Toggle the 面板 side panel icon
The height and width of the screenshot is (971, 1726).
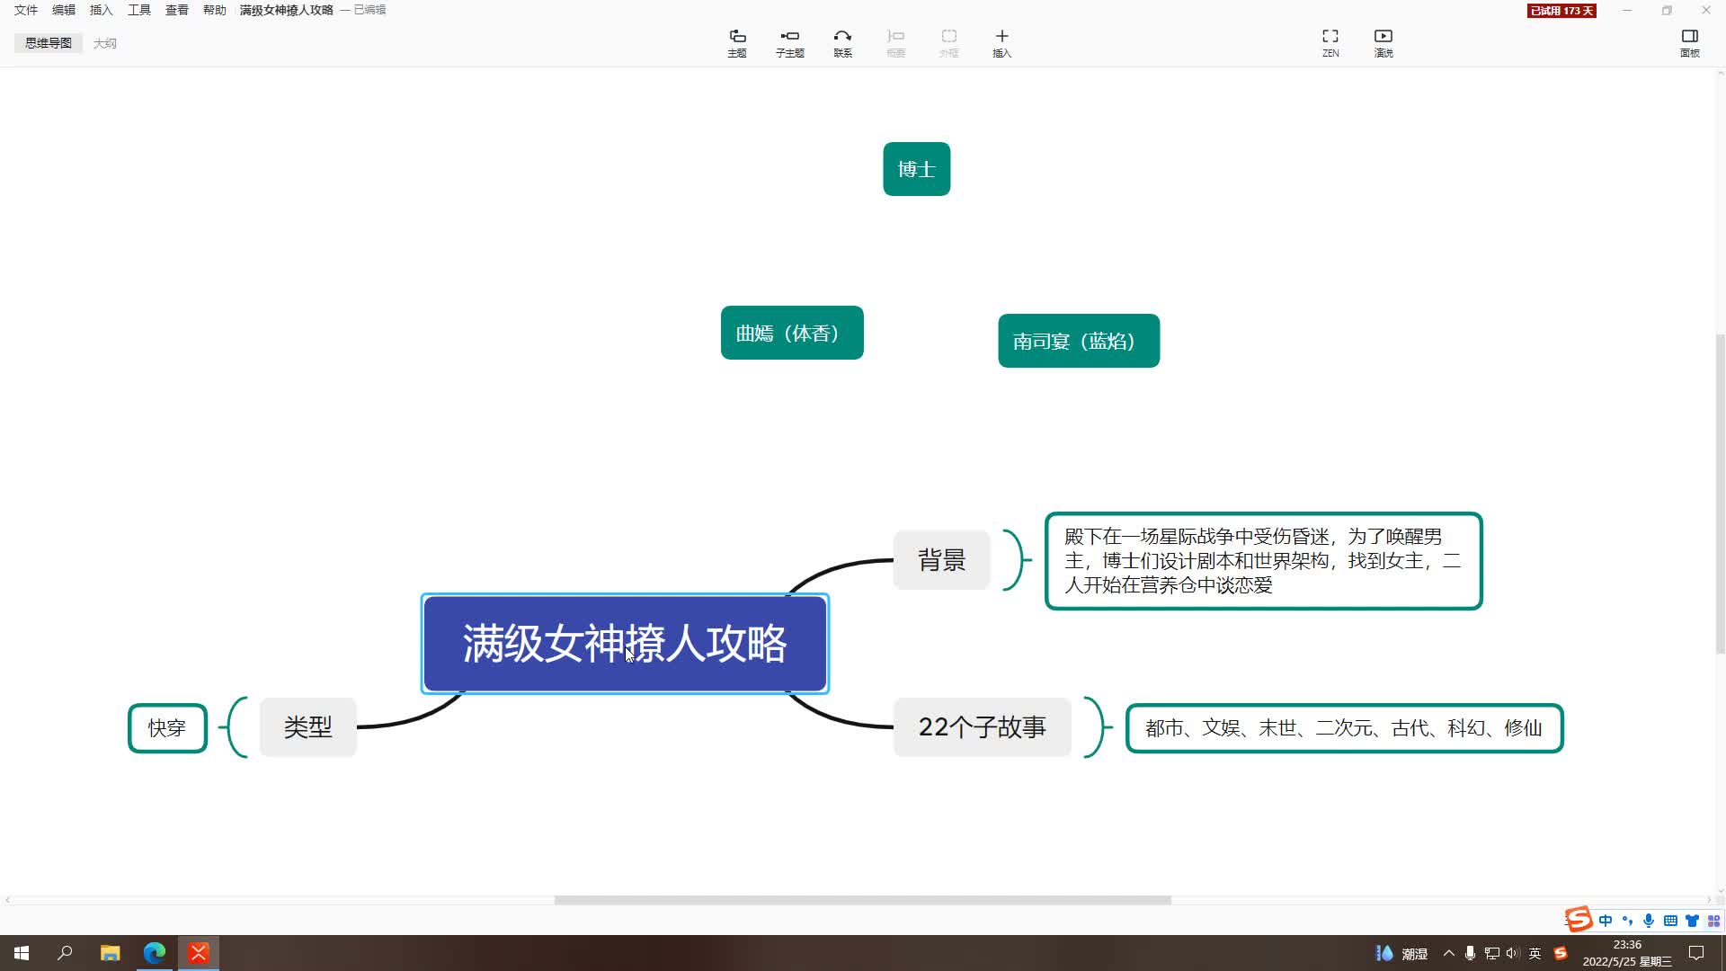click(1689, 42)
